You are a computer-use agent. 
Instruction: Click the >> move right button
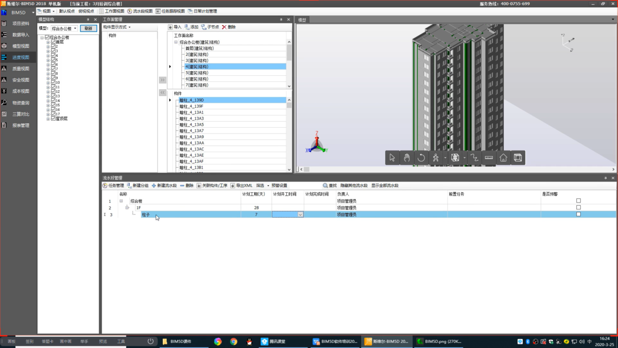tap(163, 80)
